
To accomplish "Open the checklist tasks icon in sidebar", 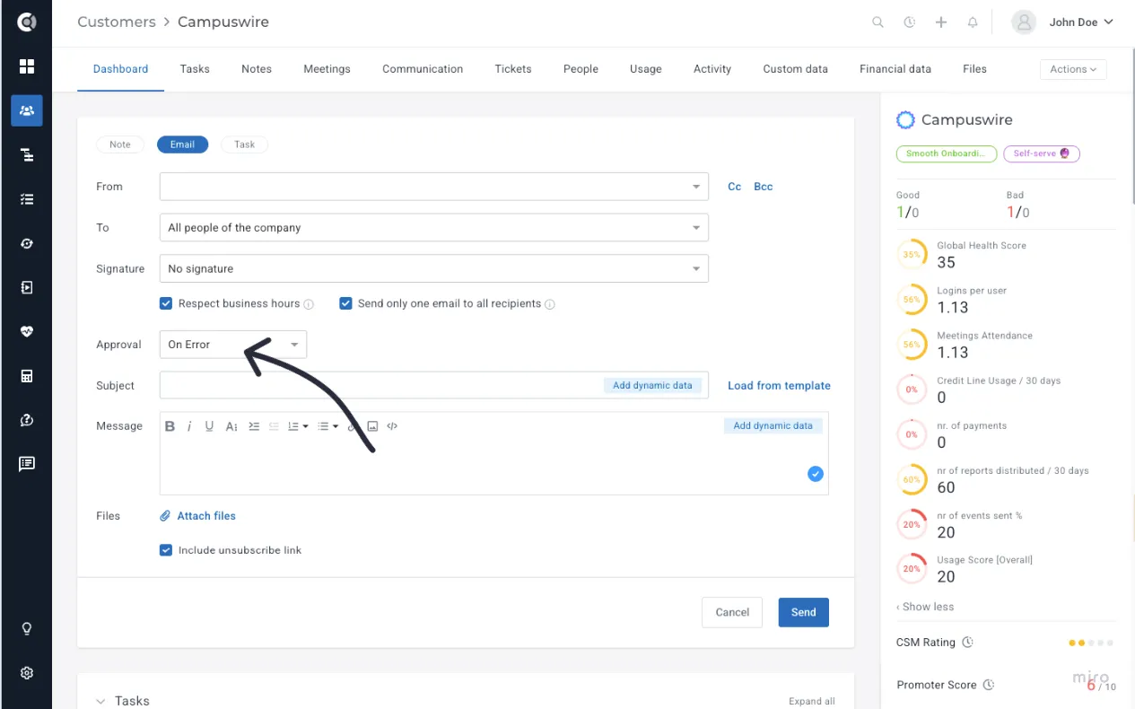I will (27, 199).
